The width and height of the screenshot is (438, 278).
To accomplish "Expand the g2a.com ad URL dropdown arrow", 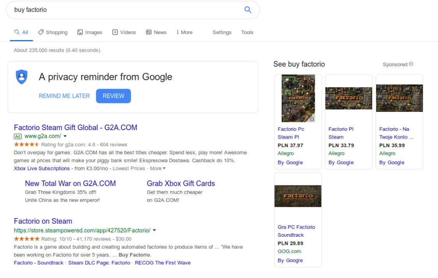I will [x=65, y=136].
